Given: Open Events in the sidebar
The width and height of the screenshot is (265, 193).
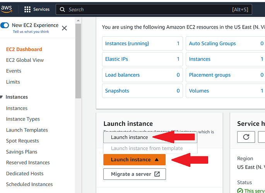Looking at the screenshot, I should coord(14,71).
